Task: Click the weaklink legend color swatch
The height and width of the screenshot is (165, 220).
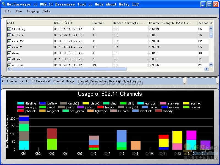Action: click(x=135, y=111)
